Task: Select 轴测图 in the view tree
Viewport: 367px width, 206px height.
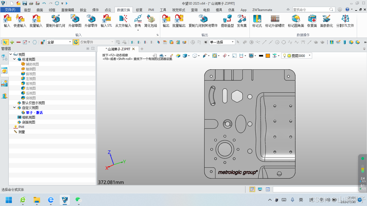Action: pyautogui.click(x=31, y=69)
